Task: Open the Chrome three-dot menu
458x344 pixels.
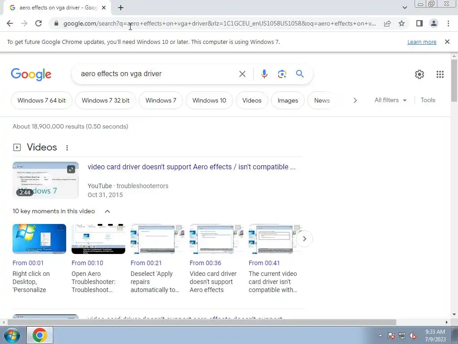Action: 448,23
